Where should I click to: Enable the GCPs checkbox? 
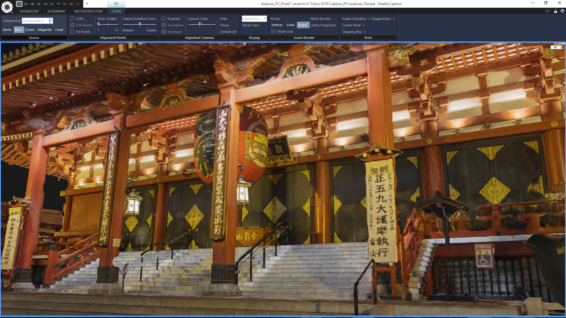72,19
